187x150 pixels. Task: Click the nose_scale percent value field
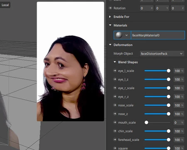coord(179,106)
